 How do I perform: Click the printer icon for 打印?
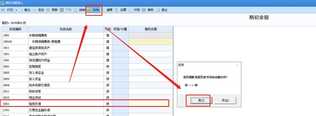pyautogui.click(x=3, y=10)
